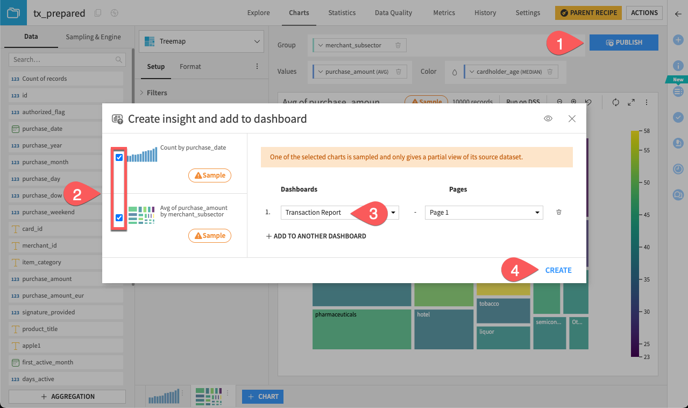
Task: Remove purchase_amount (AVG) value with trash icon
Action: (399, 71)
